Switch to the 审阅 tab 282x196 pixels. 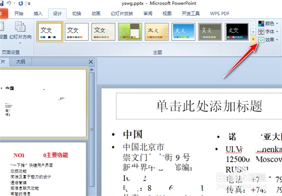[x=148, y=13]
